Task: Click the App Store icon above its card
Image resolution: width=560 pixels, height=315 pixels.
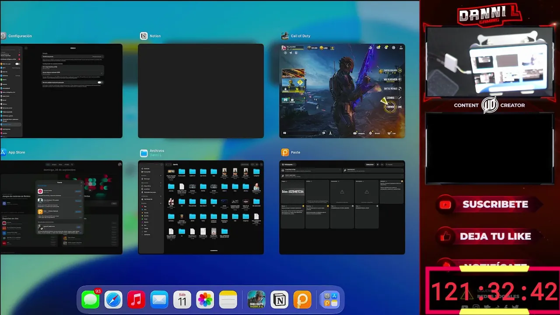Action: [3, 152]
